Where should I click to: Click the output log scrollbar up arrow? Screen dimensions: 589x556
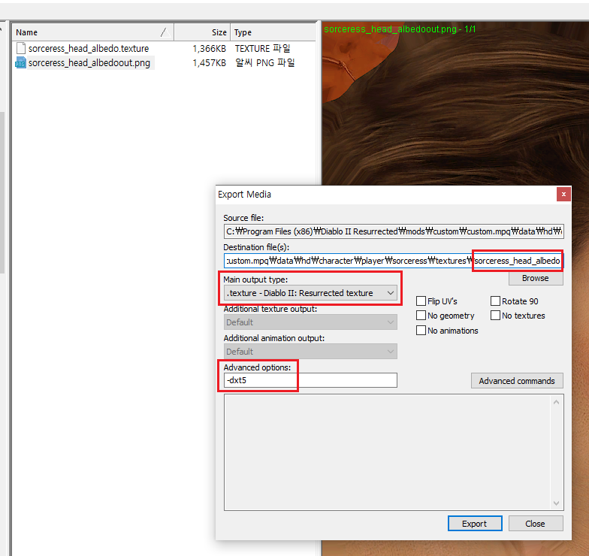(556, 403)
